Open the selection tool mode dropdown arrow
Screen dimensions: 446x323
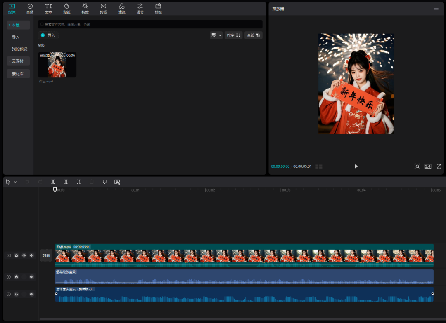point(16,182)
